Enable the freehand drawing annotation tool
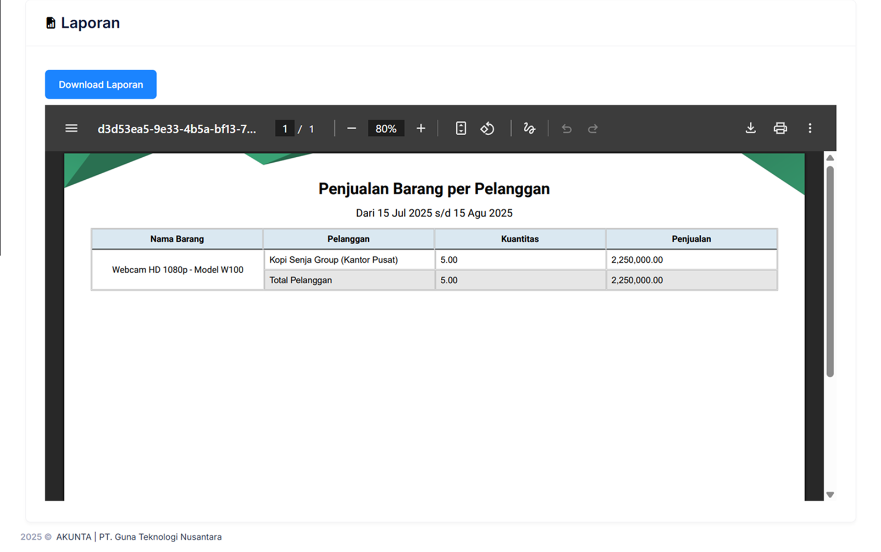Screen dimensions: 881x552 (x=529, y=128)
